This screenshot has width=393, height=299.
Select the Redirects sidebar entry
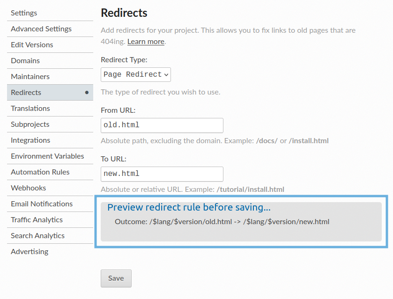pos(26,92)
